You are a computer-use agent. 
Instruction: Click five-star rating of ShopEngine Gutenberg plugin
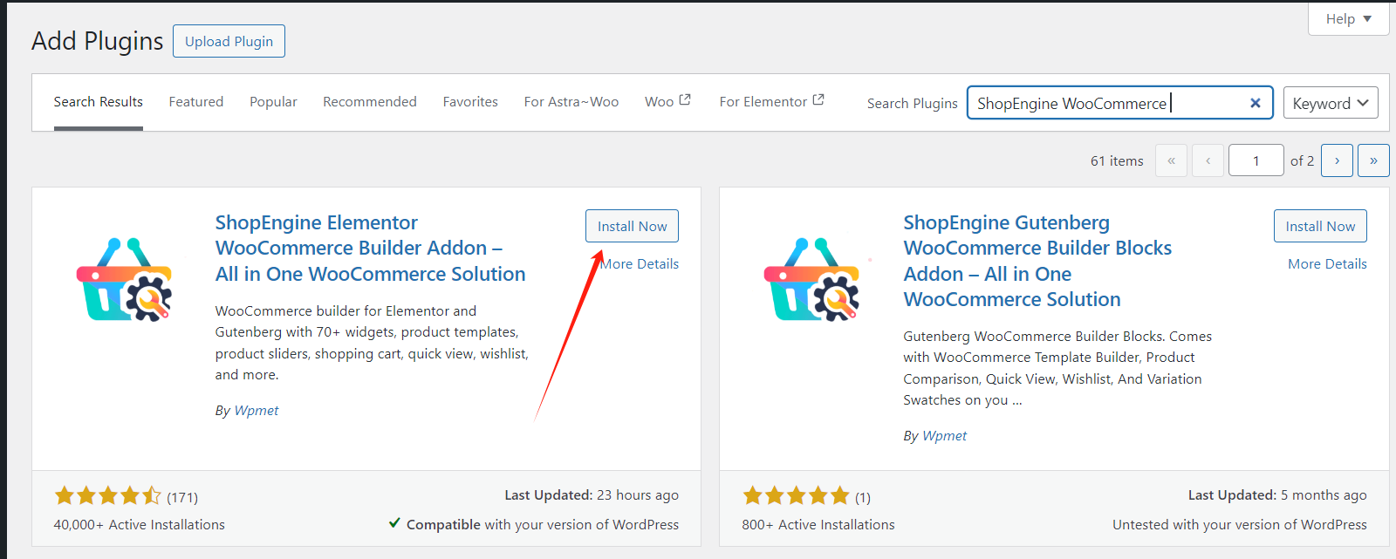(796, 496)
